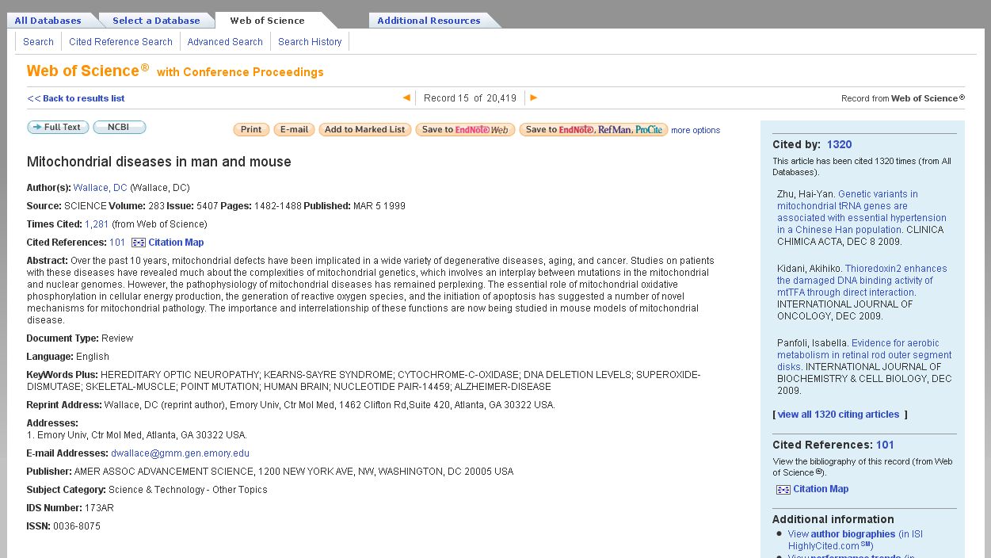Click the article title Mitochondrial diseases in man and mouse
Image resolution: width=991 pixels, height=558 pixels.
click(159, 162)
